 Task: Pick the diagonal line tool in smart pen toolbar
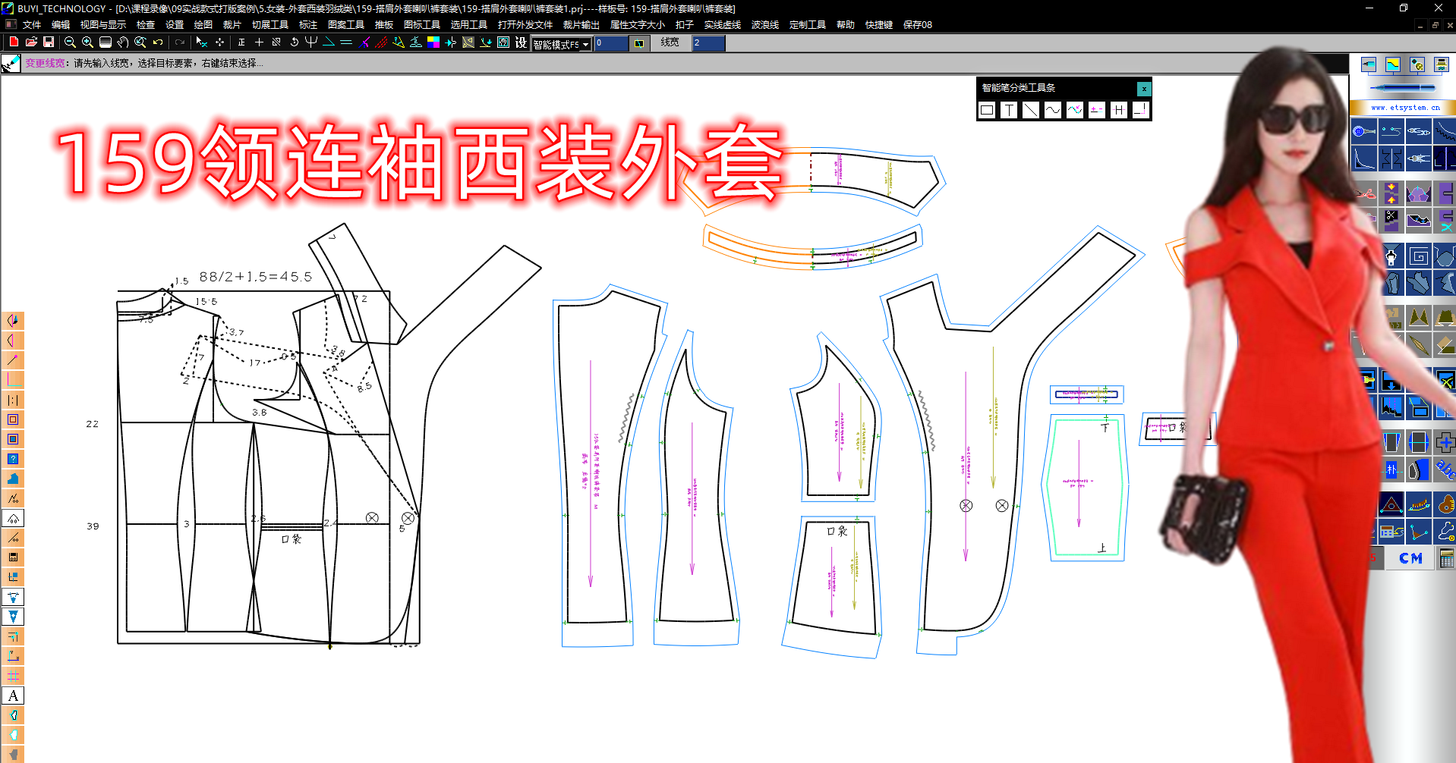(1030, 111)
